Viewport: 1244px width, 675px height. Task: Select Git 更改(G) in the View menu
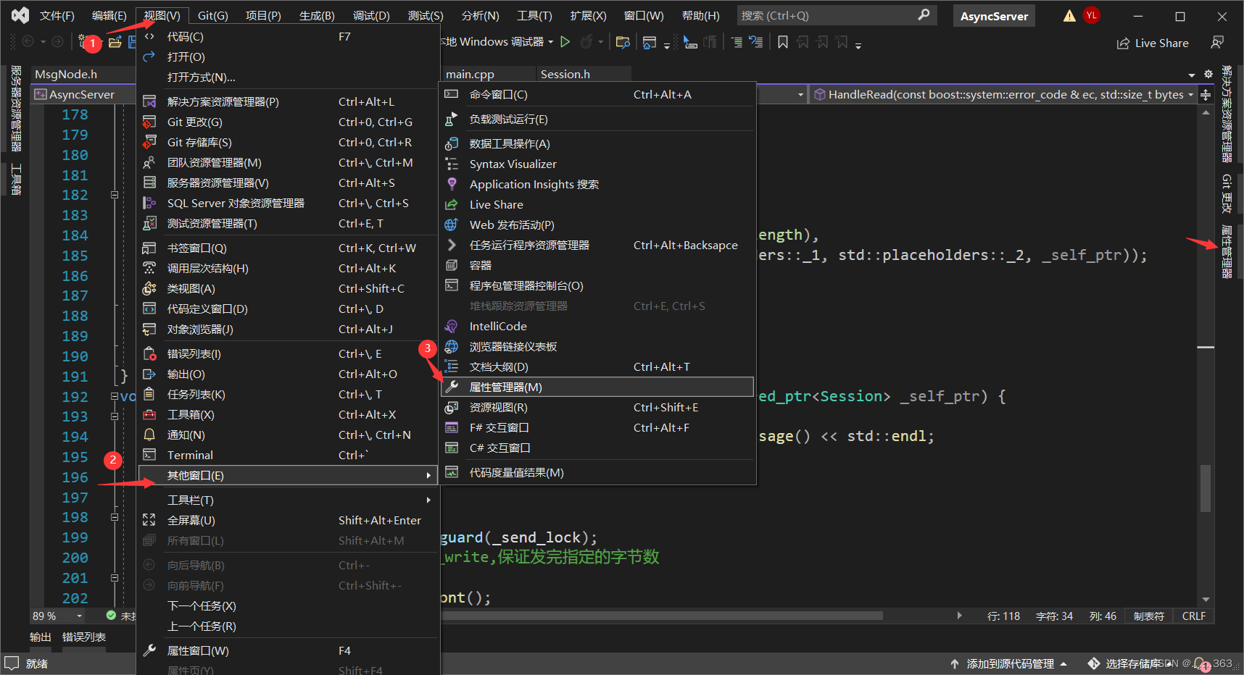point(195,122)
